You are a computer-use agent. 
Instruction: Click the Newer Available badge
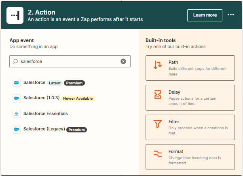(x=78, y=98)
